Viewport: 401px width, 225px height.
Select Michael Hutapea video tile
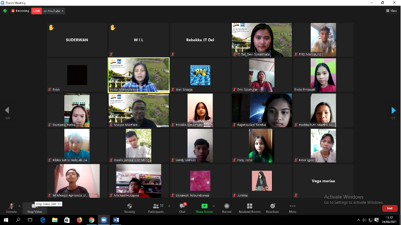point(138,181)
